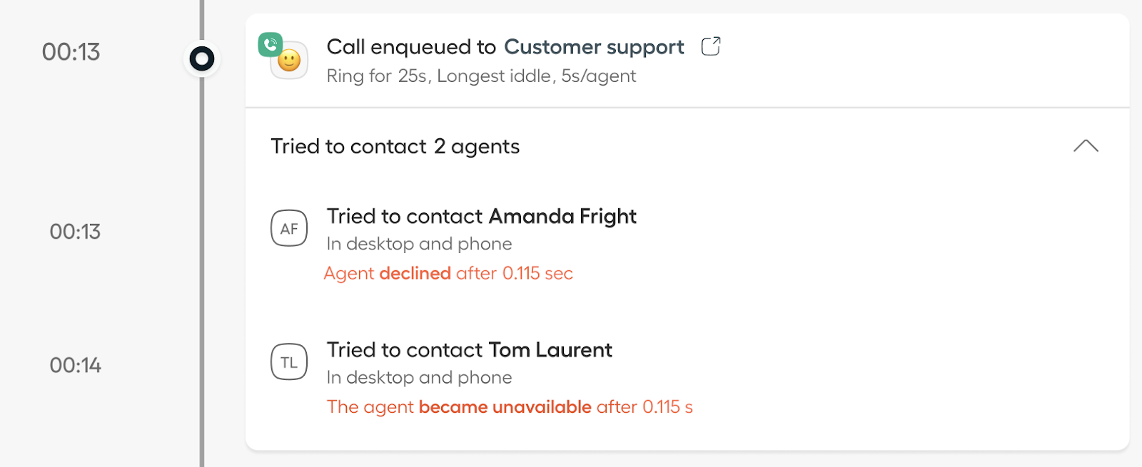
Task: Click the AF agent initials avatar
Action: click(289, 228)
